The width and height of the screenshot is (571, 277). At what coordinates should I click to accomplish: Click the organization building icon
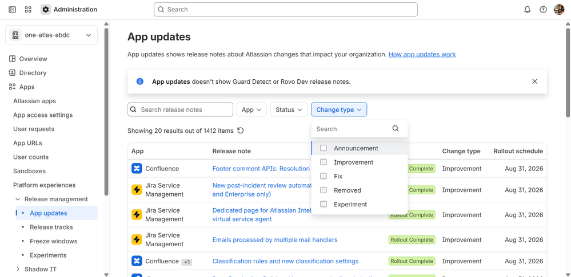pos(15,35)
